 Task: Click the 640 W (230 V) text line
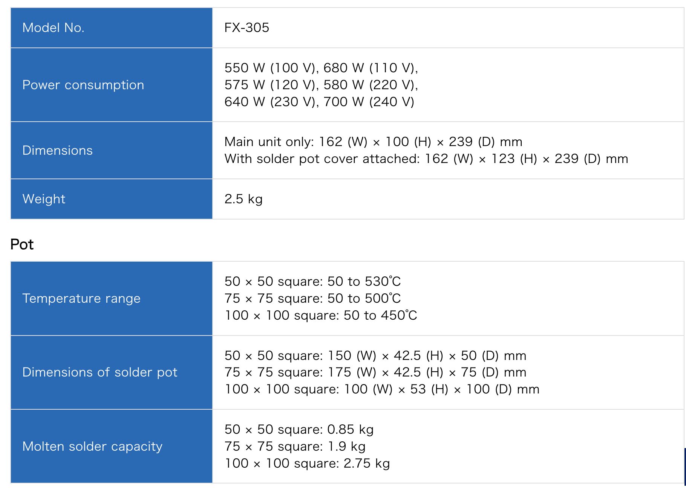coord(319,102)
